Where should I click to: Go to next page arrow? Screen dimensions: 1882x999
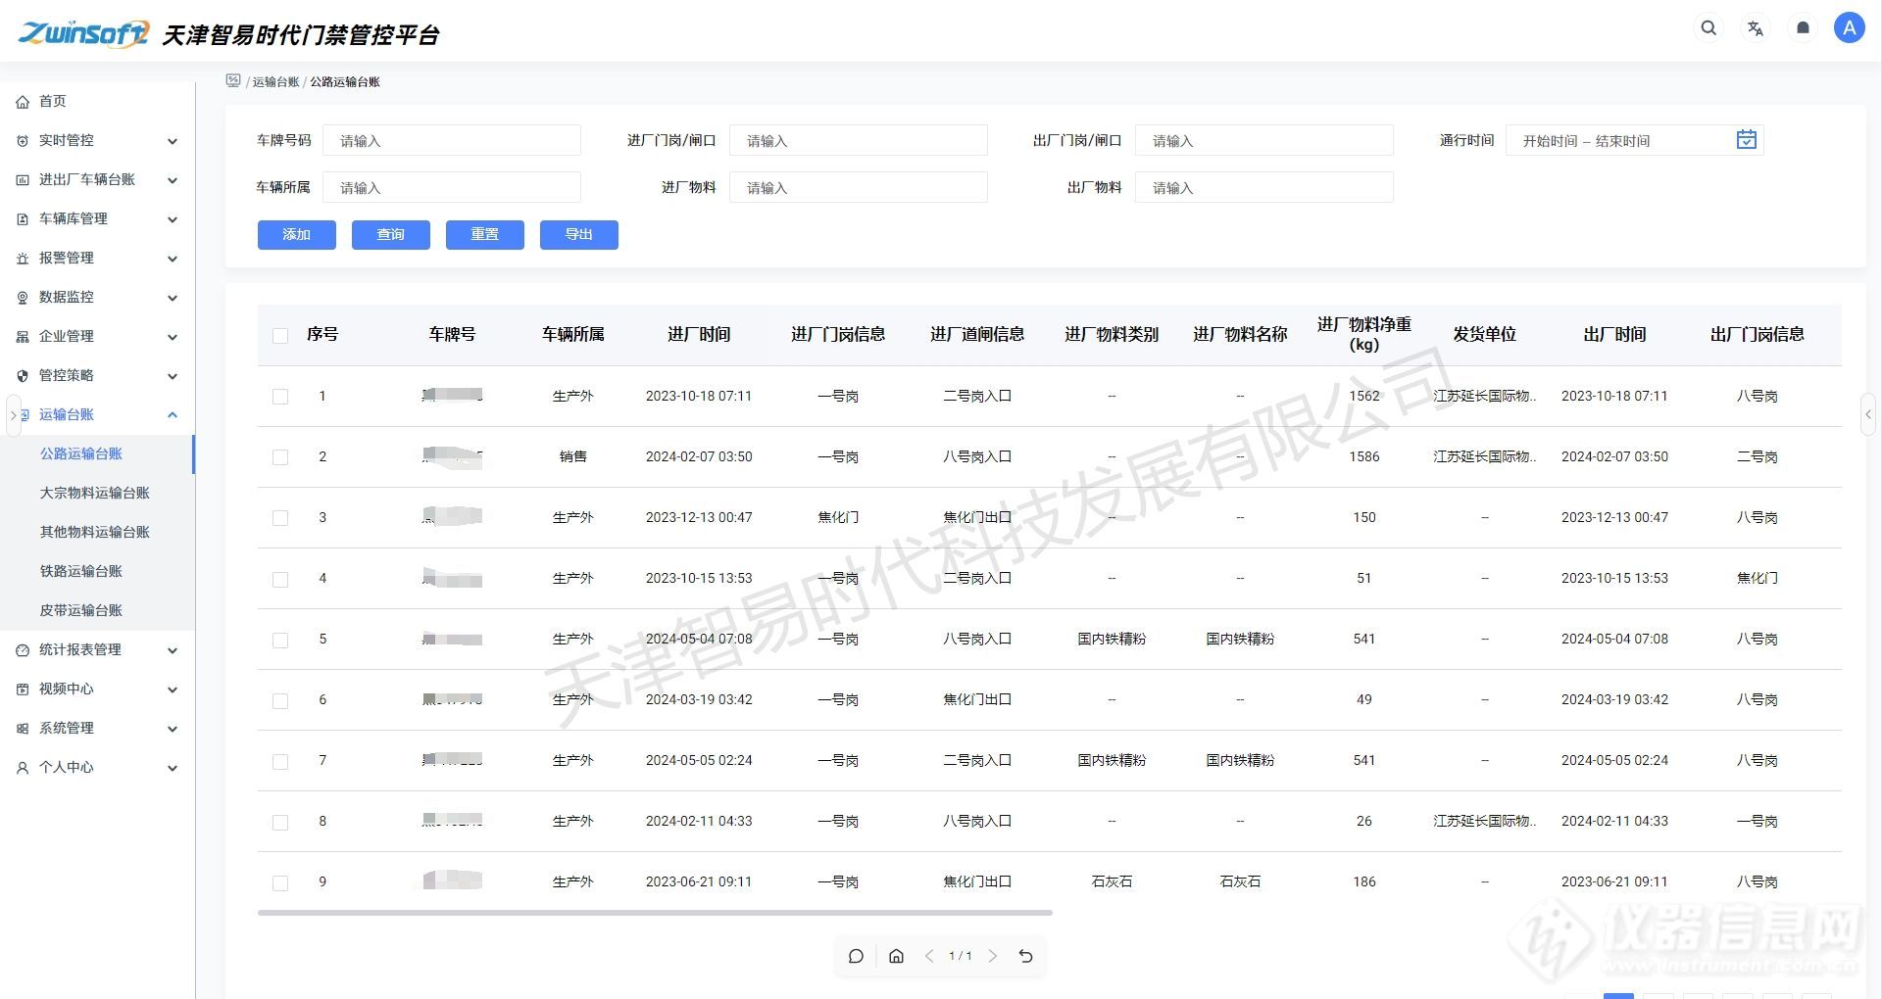tap(993, 956)
